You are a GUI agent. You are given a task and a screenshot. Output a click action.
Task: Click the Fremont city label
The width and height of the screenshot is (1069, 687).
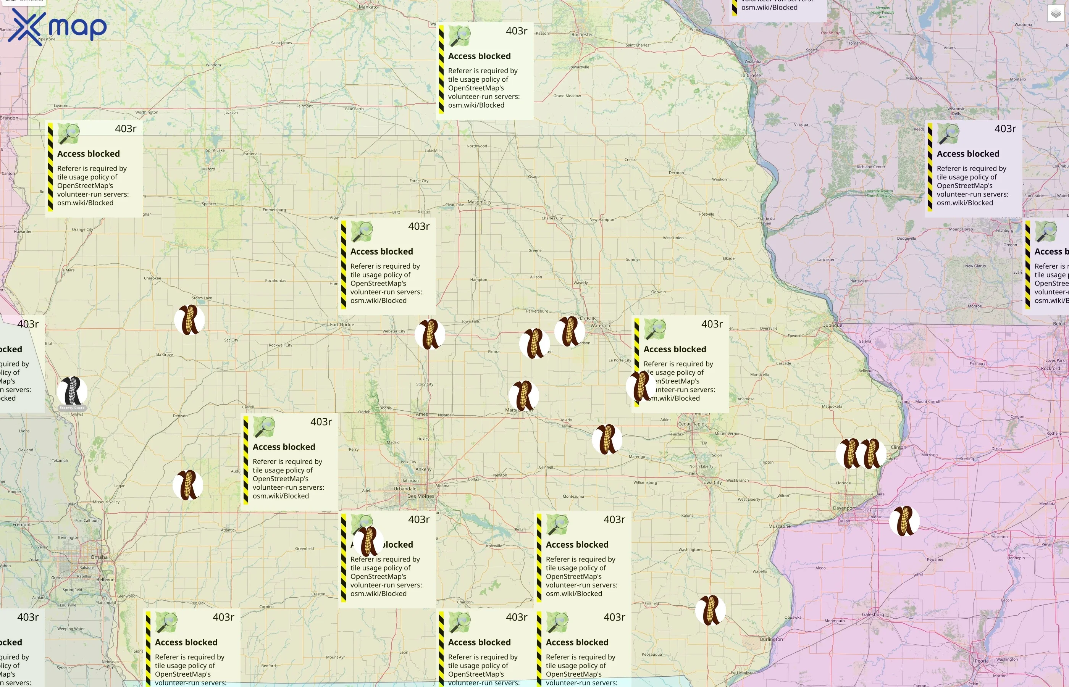[x=21, y=525]
